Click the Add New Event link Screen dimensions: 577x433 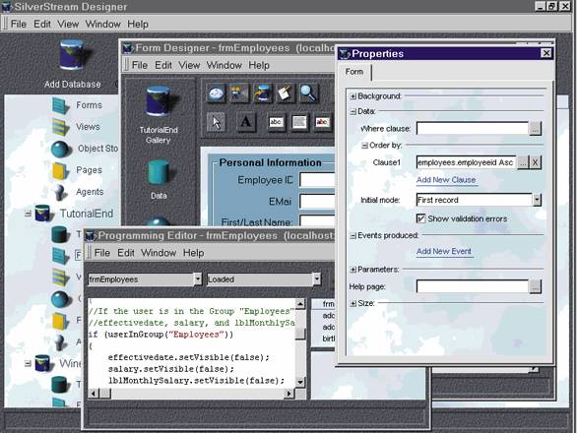pyautogui.click(x=444, y=251)
